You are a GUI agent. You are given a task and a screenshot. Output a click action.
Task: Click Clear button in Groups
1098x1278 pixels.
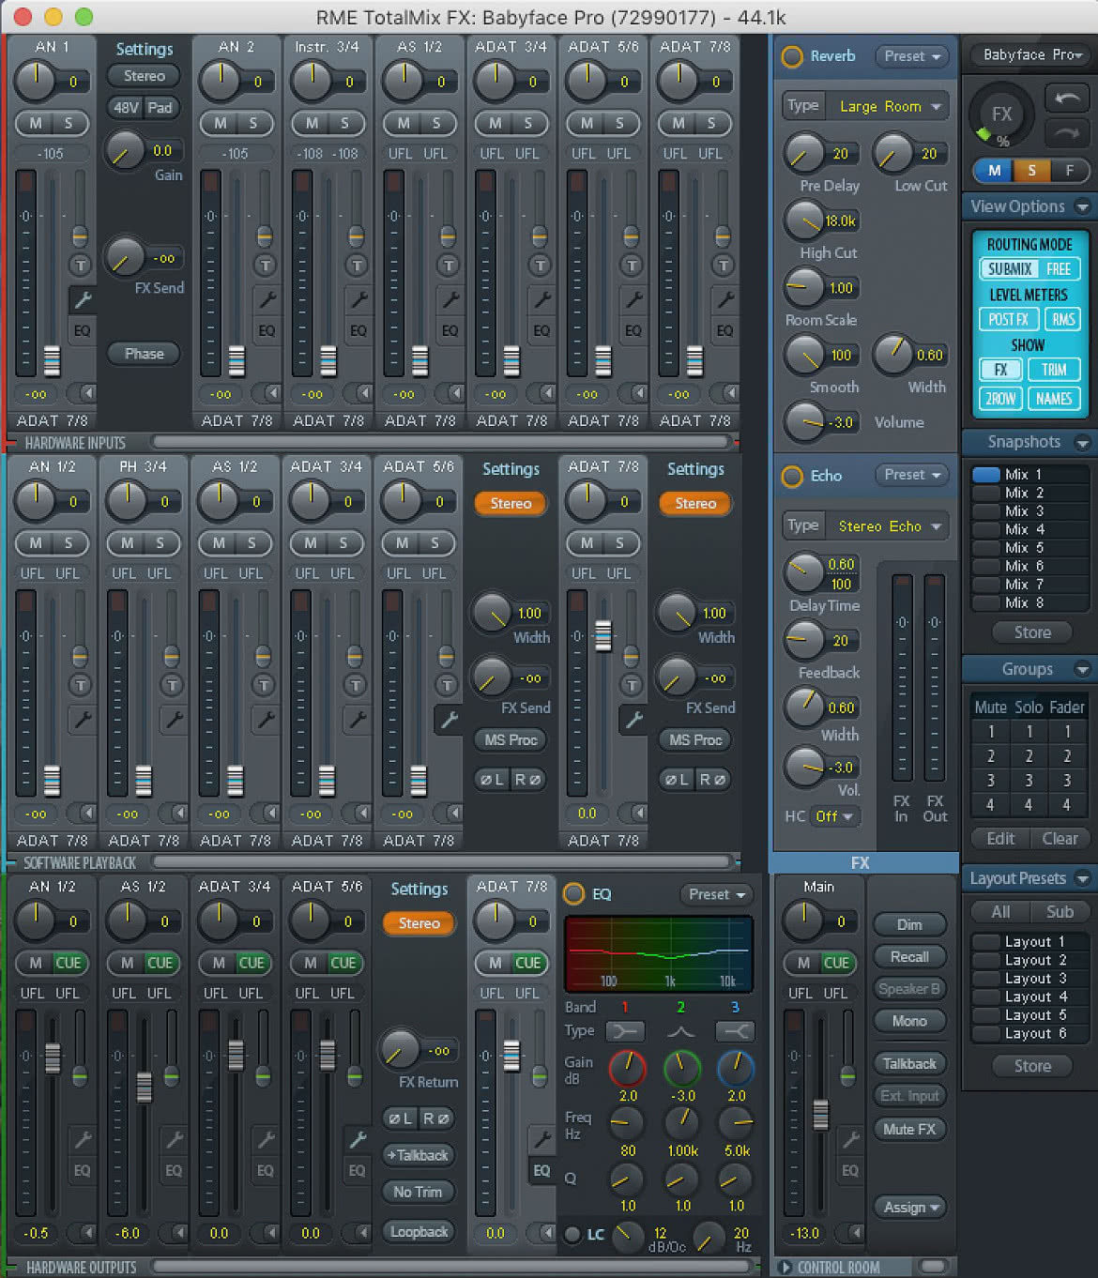pyautogui.click(x=1060, y=839)
